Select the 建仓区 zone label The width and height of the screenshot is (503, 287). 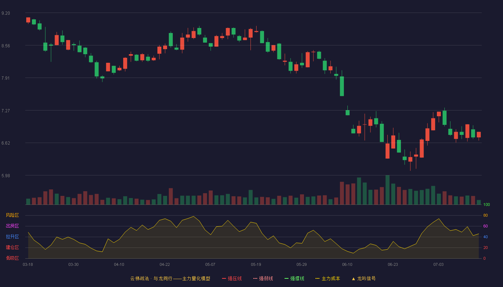(x=13, y=248)
